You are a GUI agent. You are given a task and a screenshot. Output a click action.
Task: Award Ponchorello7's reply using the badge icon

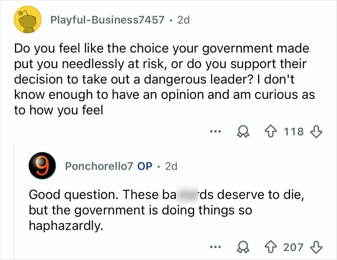(x=244, y=247)
